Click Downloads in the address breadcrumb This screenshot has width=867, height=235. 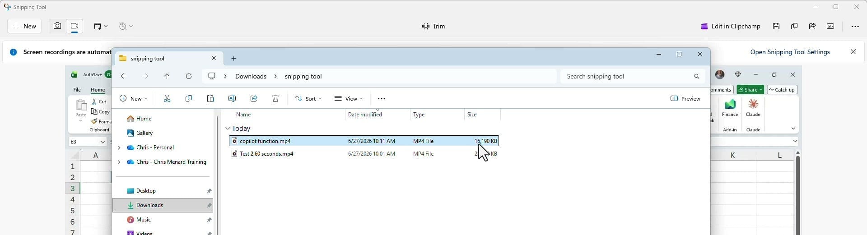251,76
